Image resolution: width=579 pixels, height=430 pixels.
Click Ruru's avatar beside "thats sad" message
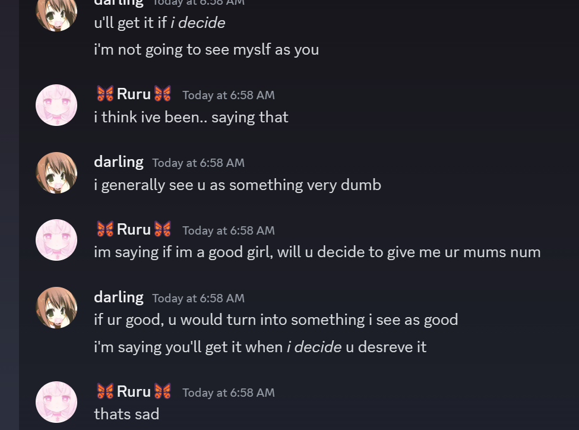(56, 401)
